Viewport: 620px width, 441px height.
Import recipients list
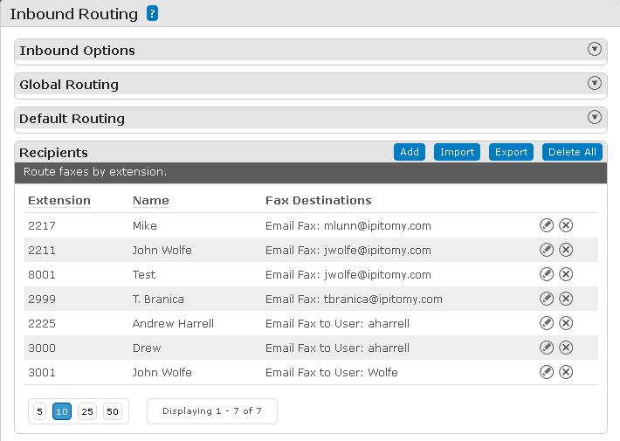point(457,152)
